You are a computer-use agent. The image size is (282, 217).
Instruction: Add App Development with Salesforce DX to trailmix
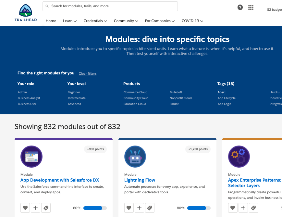(x=36, y=208)
